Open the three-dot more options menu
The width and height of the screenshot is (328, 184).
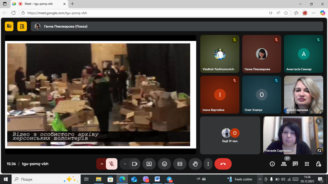pyautogui.click(x=208, y=164)
